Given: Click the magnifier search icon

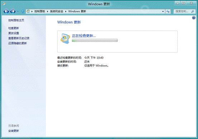Looking at the screenshot, I should [x=193, y=11].
